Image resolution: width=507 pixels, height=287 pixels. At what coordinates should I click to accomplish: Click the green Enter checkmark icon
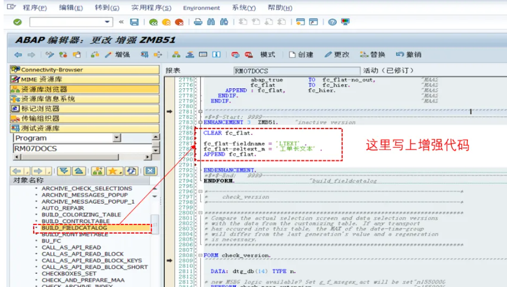[x=17, y=22]
